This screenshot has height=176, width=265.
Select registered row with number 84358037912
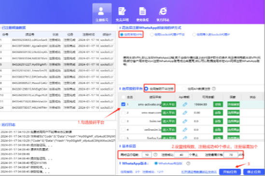click(x=57, y=77)
